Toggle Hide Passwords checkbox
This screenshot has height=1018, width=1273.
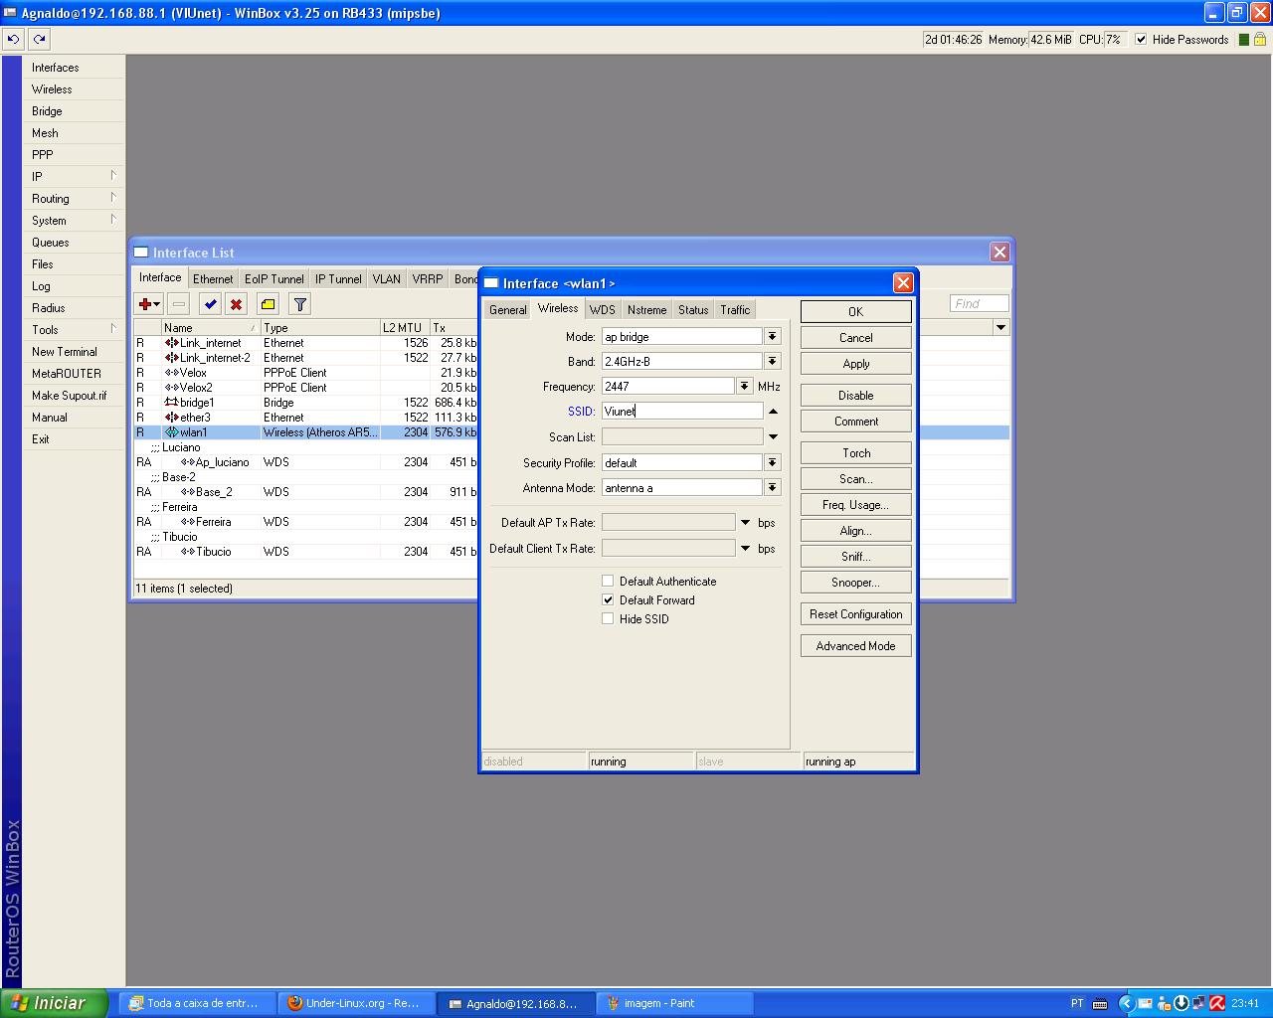coord(1141,40)
